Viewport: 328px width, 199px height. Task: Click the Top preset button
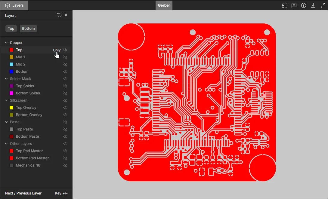11,29
